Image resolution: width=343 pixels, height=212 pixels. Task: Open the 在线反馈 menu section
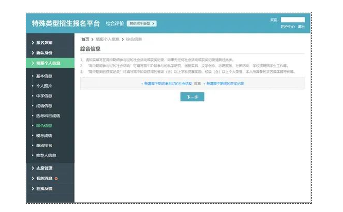pyautogui.click(x=44, y=188)
